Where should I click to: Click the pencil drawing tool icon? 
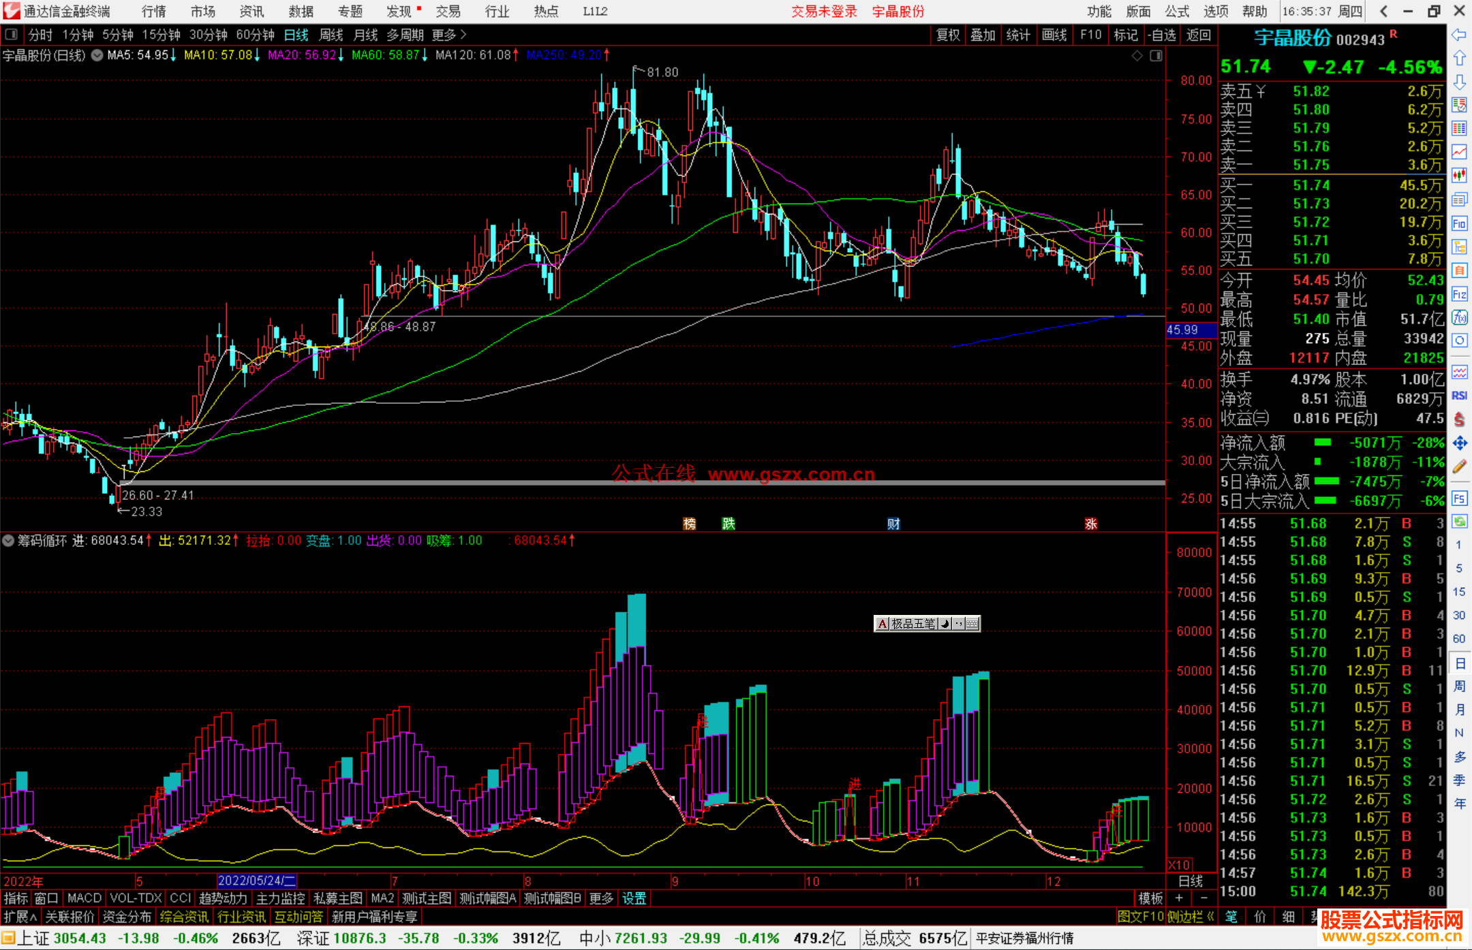(1459, 466)
